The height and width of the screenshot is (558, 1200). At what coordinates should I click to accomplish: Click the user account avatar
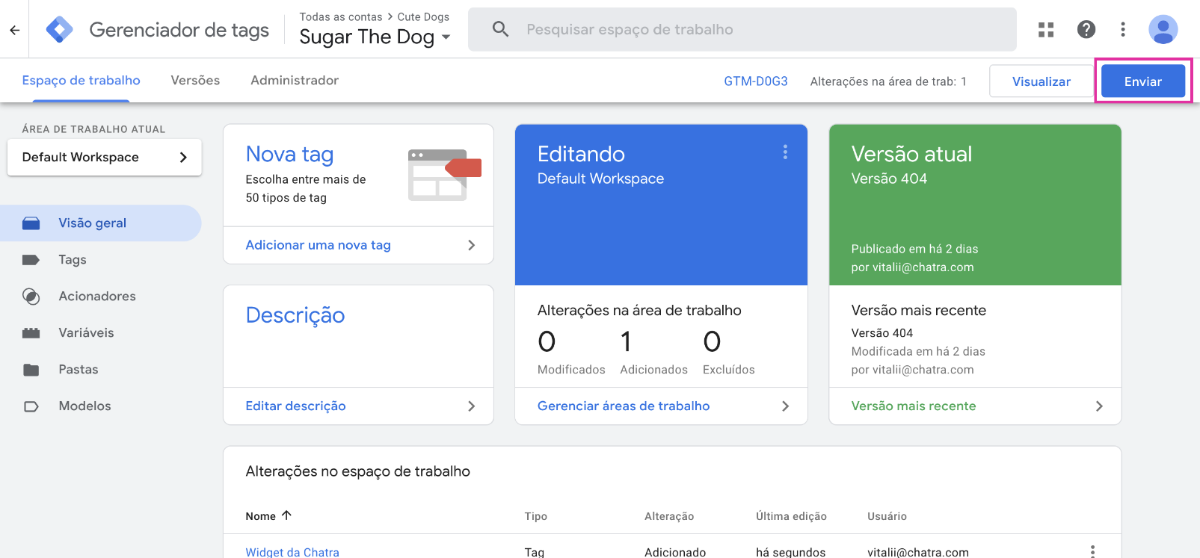(1163, 29)
